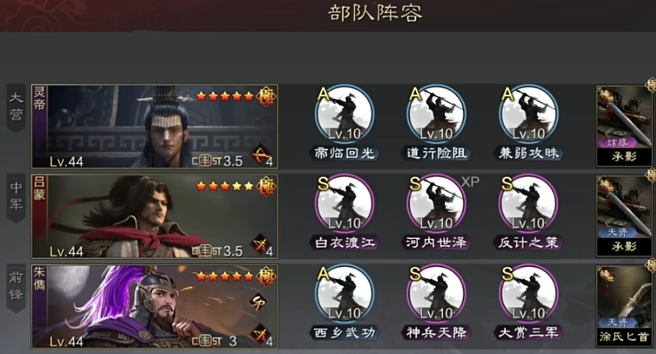656x354 pixels.
Task: Select the 神兵天降 skill icon
Action: pos(436,294)
